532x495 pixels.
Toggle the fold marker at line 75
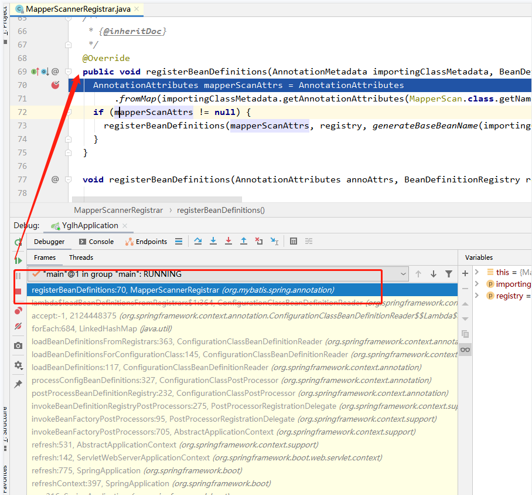coord(68,152)
